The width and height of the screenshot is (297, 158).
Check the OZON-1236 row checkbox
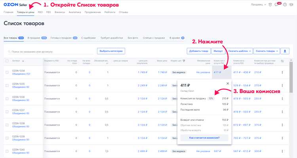pyautogui.click(x=7, y=99)
